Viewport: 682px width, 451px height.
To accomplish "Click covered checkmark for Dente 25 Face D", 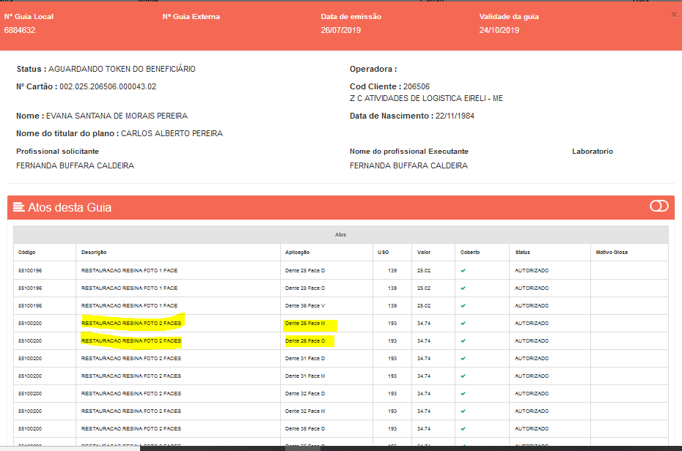I will pyautogui.click(x=463, y=271).
